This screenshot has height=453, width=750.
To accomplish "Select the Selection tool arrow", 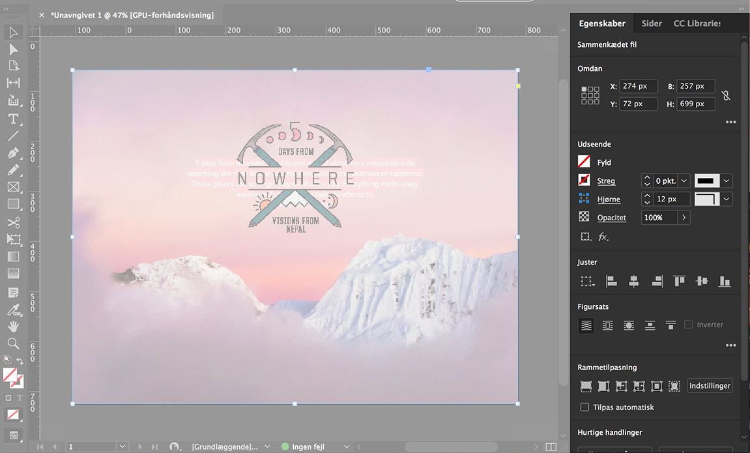I will coord(14,32).
